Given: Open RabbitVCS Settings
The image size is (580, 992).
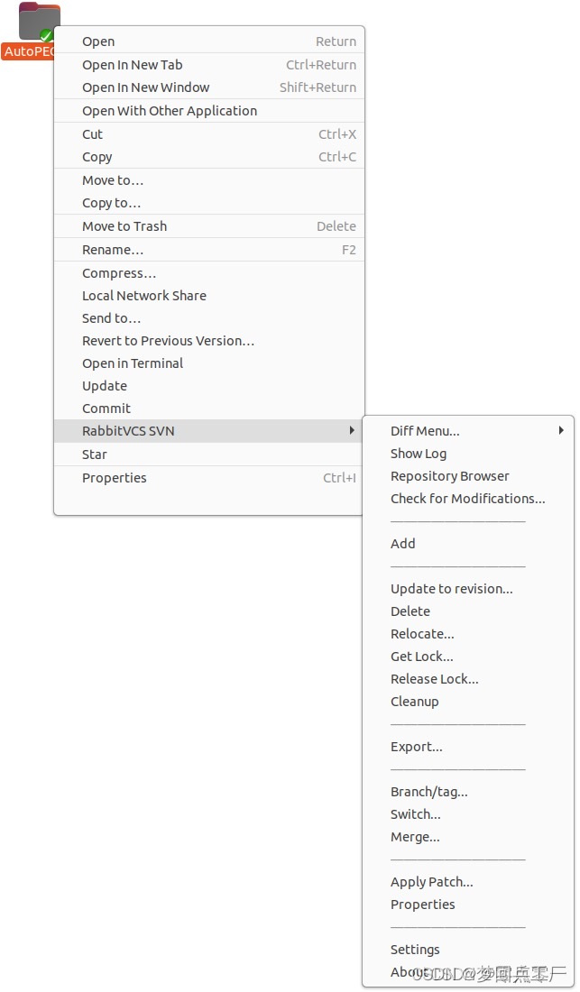Looking at the screenshot, I should point(415,949).
